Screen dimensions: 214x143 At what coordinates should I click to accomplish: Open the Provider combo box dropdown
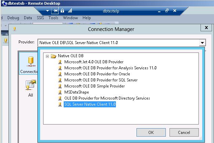[202, 43]
